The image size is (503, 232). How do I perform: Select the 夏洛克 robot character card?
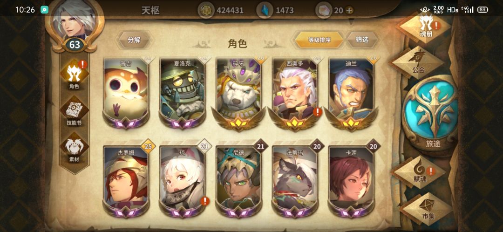pyautogui.click(x=182, y=93)
